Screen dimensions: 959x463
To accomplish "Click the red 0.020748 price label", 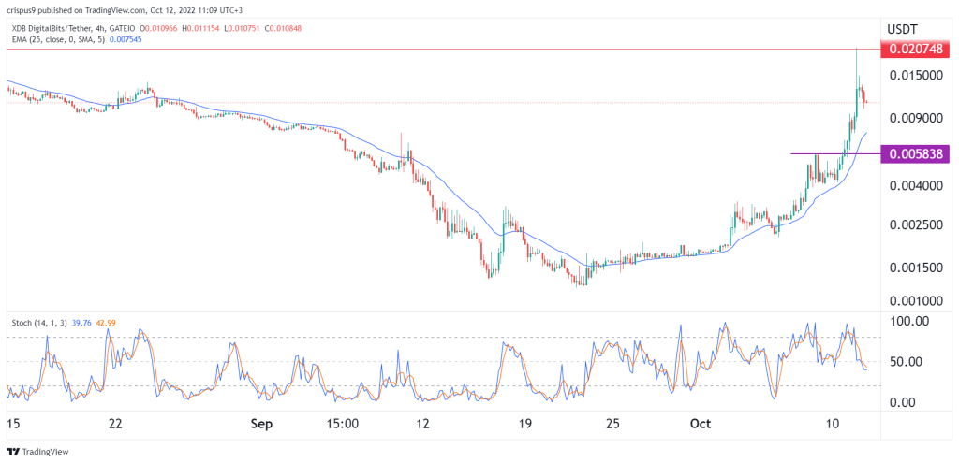I will pos(915,49).
